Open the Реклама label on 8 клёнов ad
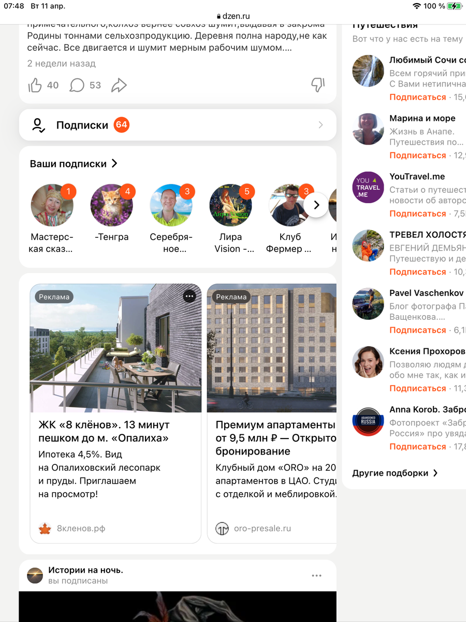 [x=54, y=297]
